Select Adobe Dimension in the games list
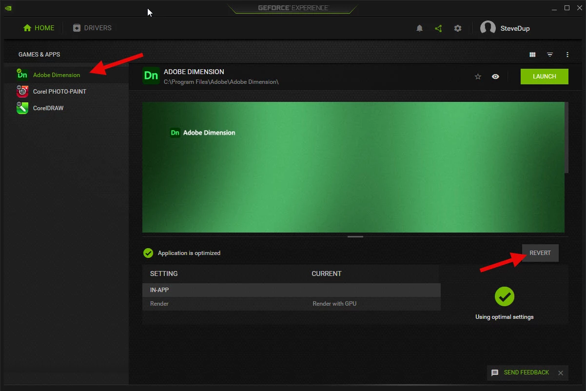This screenshot has height=391, width=586. [66, 75]
